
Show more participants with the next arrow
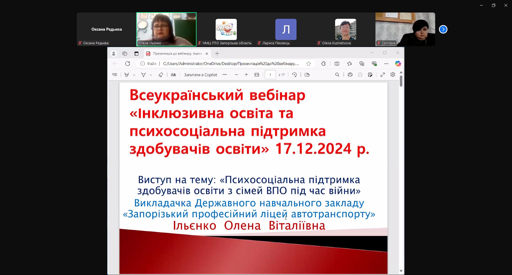tap(443, 29)
